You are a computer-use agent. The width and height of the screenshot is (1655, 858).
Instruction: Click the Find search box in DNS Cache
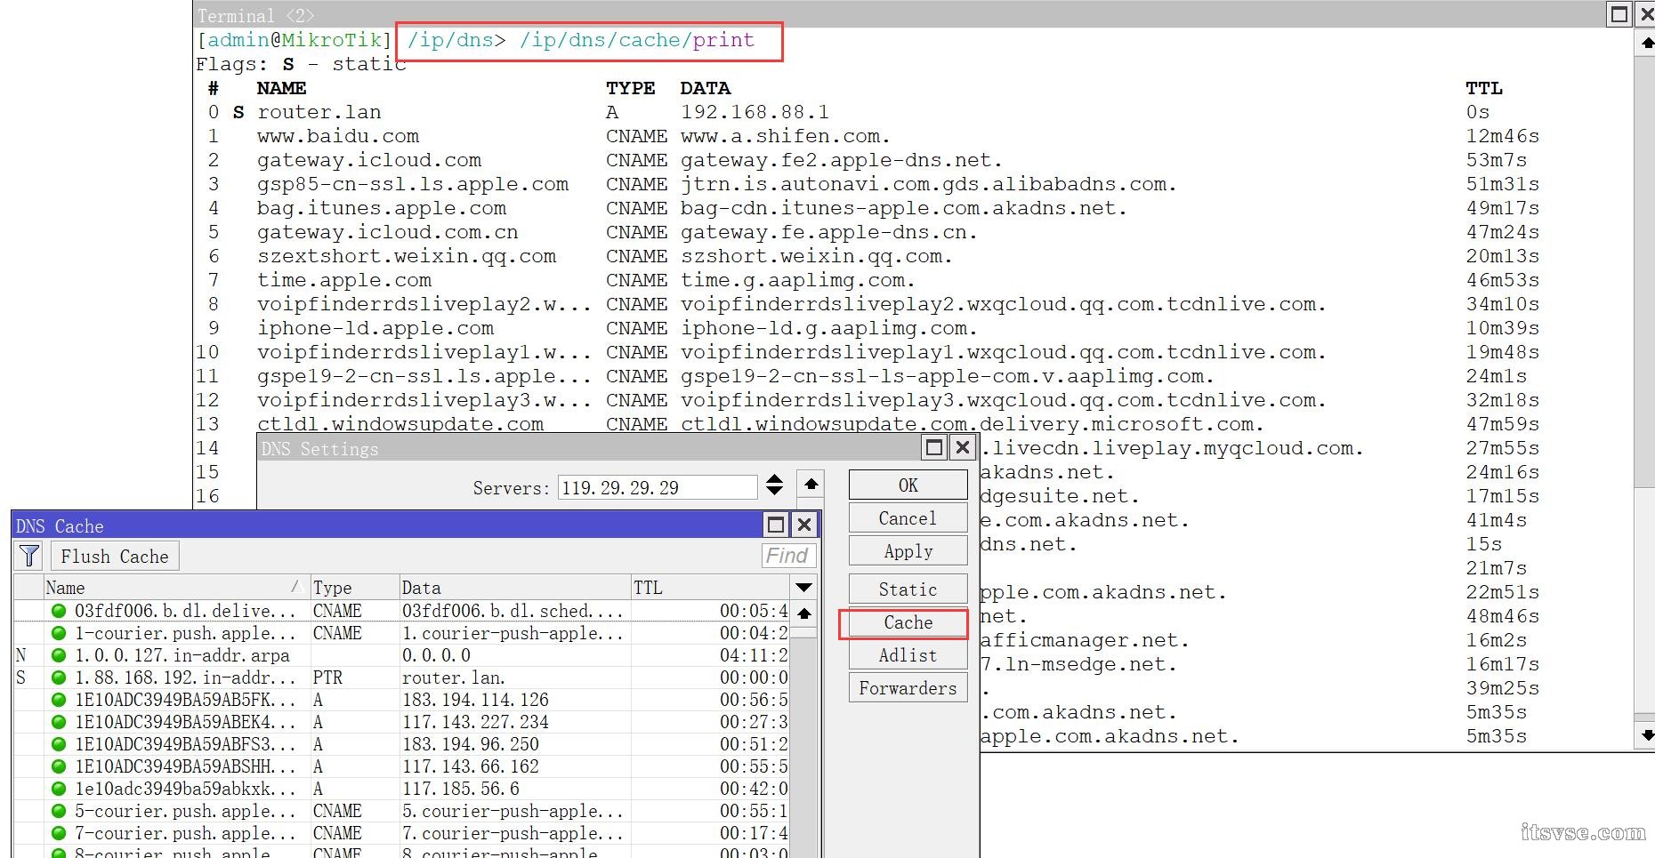coord(787,556)
